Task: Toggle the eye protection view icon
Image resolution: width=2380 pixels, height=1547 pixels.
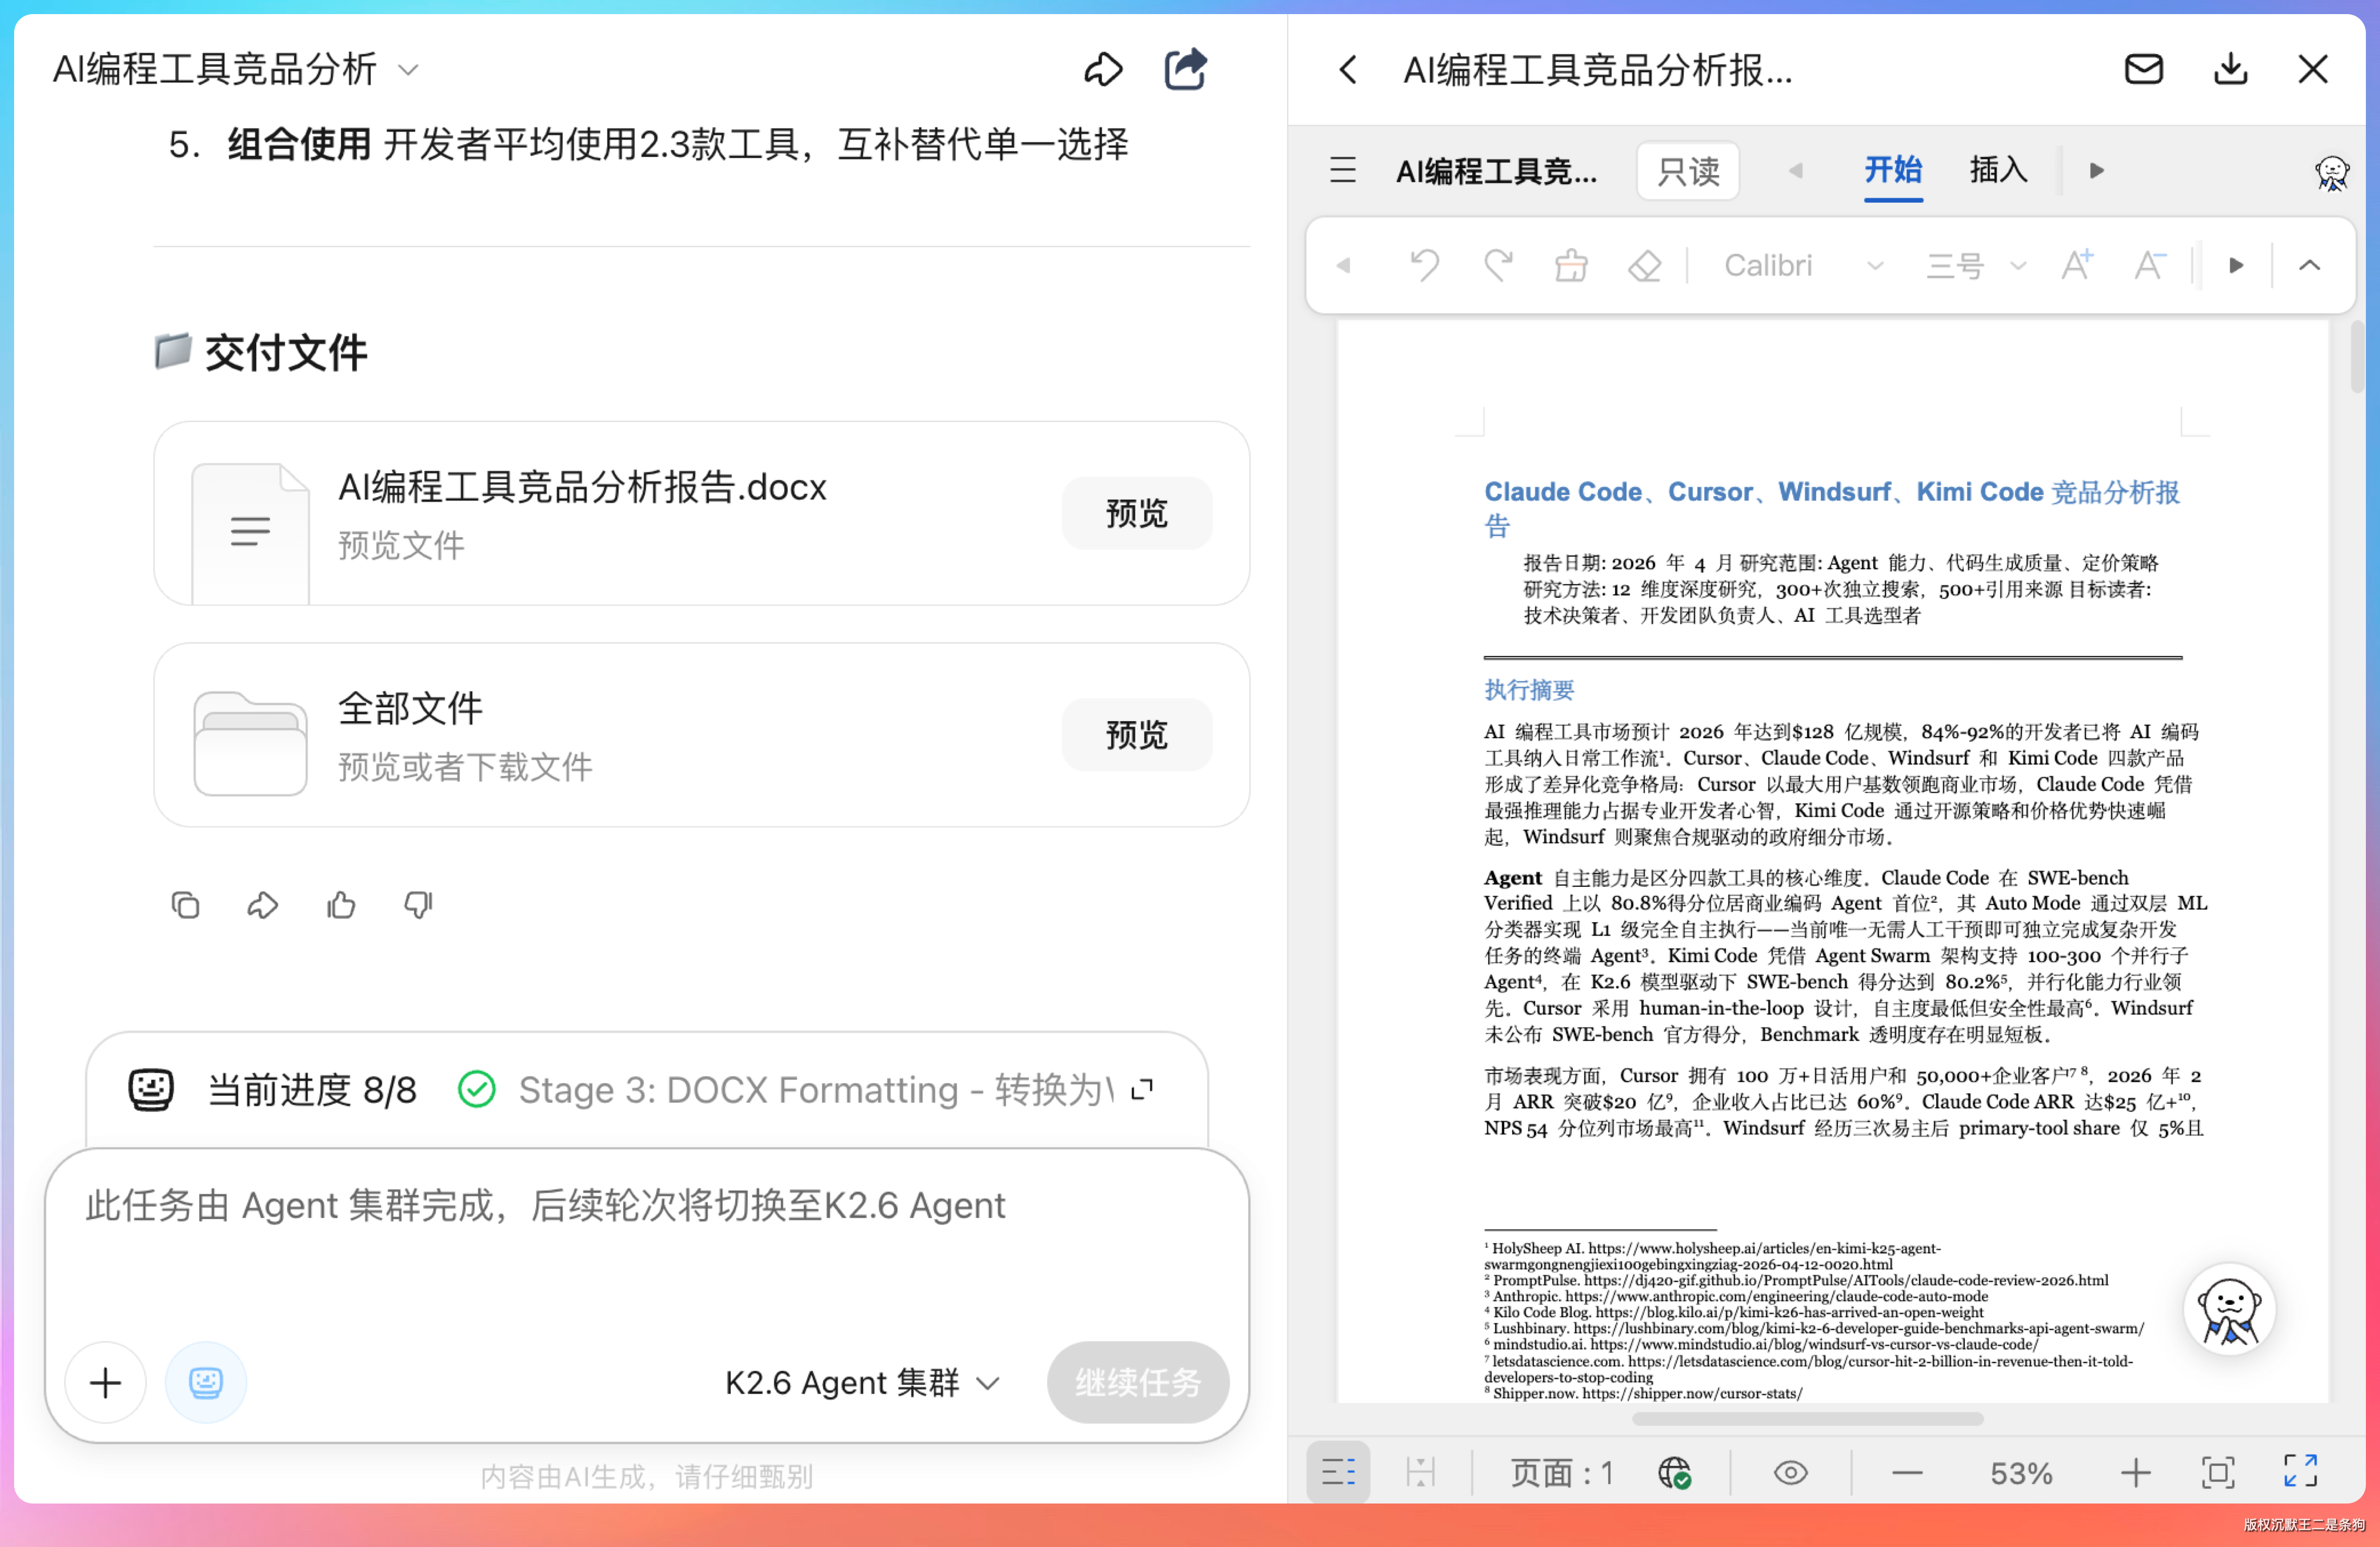Action: point(1790,1472)
